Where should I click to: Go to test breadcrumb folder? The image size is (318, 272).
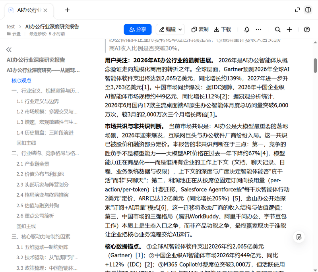11,27
